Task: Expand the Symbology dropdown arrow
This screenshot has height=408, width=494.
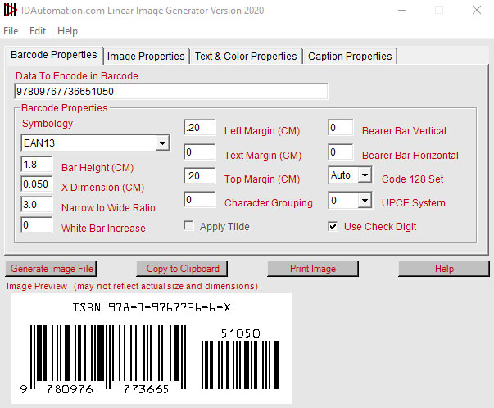Action: (162, 143)
